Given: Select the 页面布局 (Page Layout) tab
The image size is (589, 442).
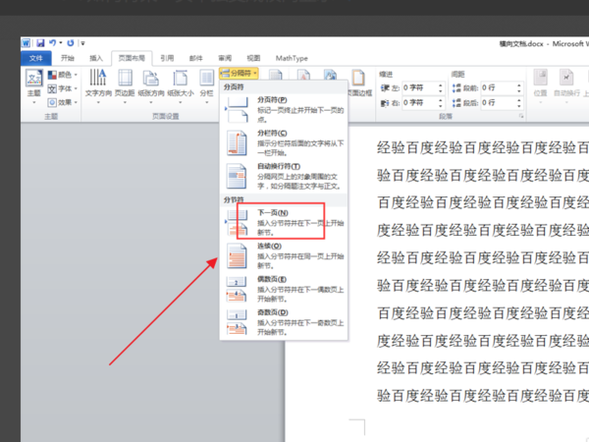Looking at the screenshot, I should click(x=132, y=58).
